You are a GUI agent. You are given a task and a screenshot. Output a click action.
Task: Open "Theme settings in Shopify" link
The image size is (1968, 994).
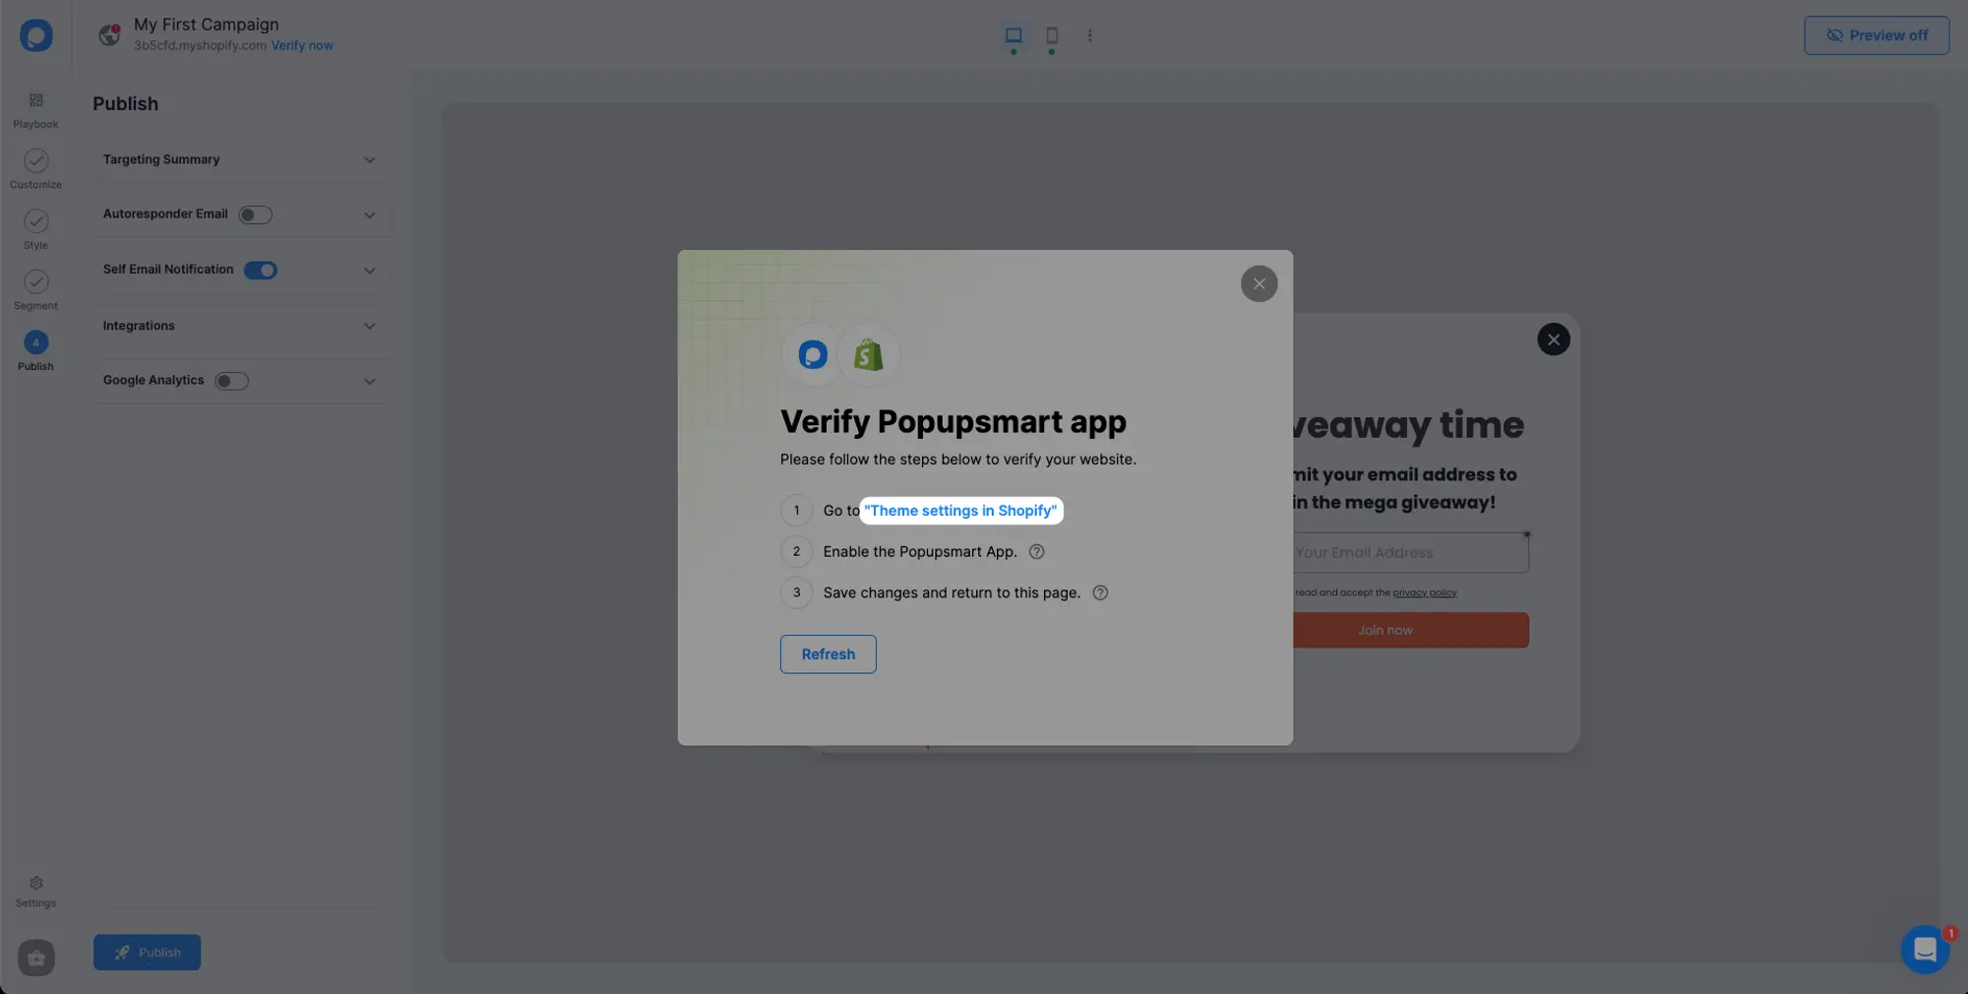(x=960, y=511)
